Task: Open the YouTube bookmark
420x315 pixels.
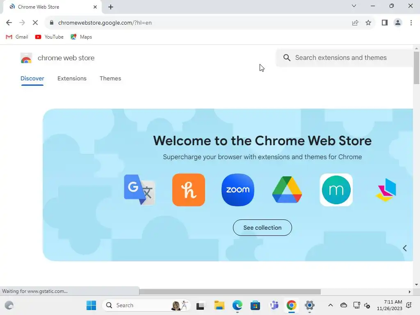Action: pos(49,37)
